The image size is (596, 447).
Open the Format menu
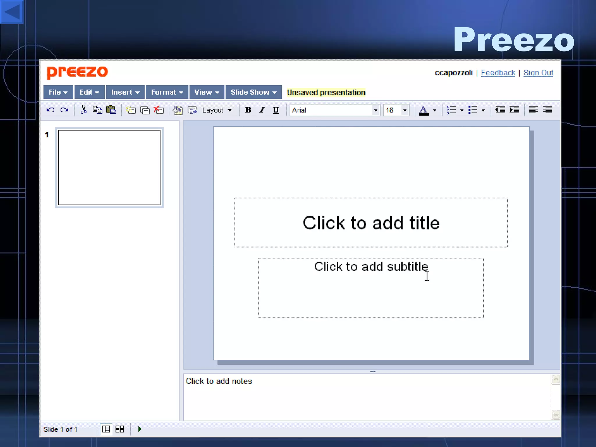point(167,92)
